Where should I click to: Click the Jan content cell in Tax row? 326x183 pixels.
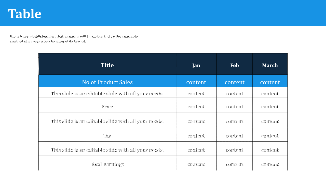click(x=196, y=136)
